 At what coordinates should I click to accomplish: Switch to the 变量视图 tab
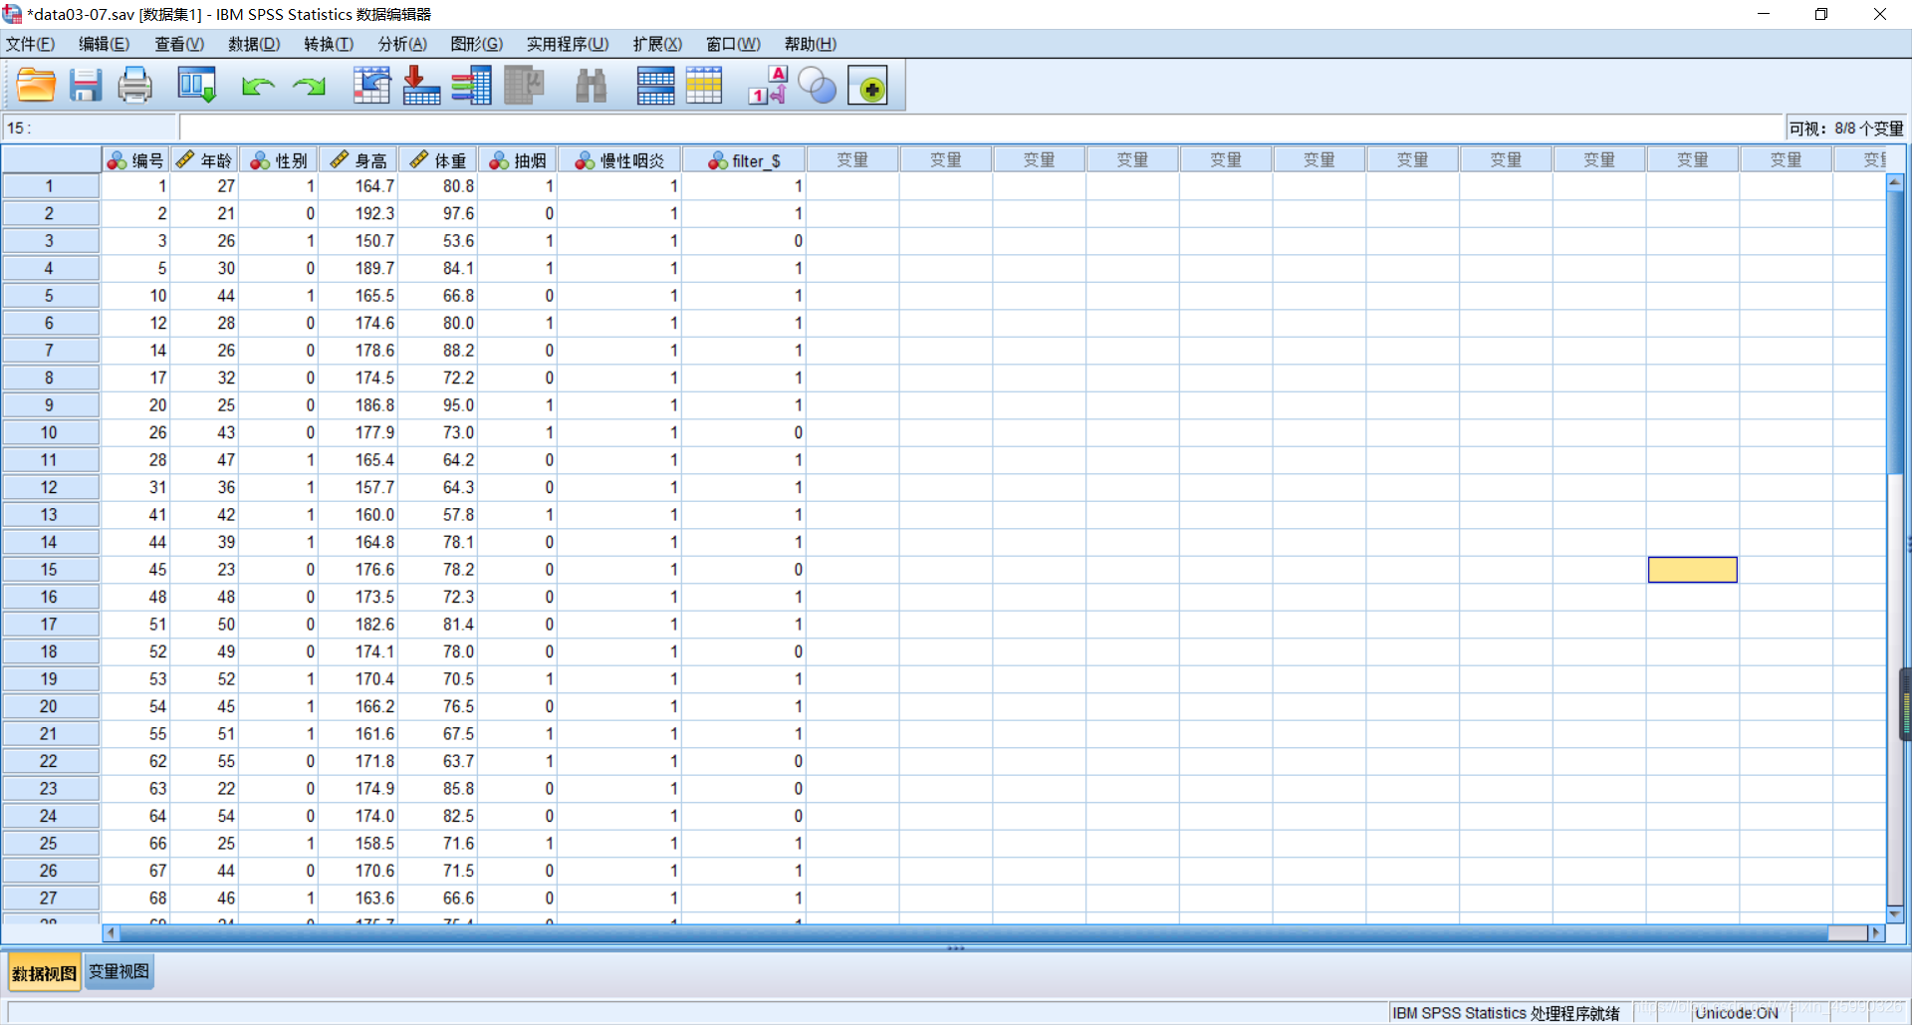pos(119,972)
